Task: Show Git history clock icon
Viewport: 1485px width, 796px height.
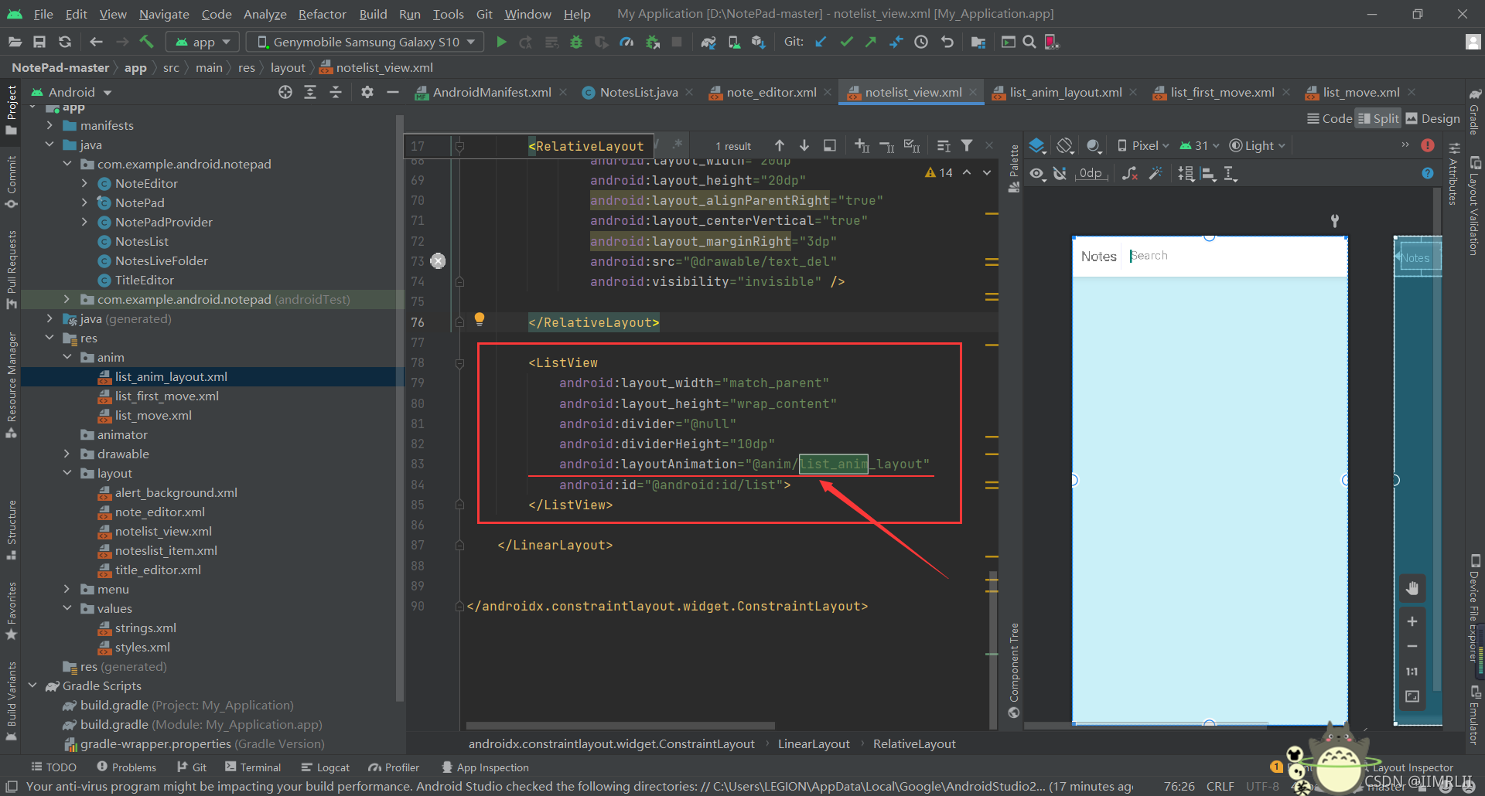Action: click(x=921, y=42)
